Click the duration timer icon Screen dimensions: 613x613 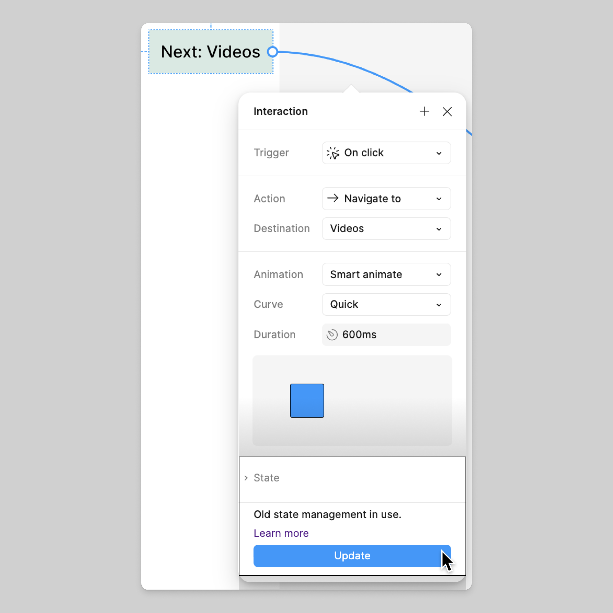point(332,335)
